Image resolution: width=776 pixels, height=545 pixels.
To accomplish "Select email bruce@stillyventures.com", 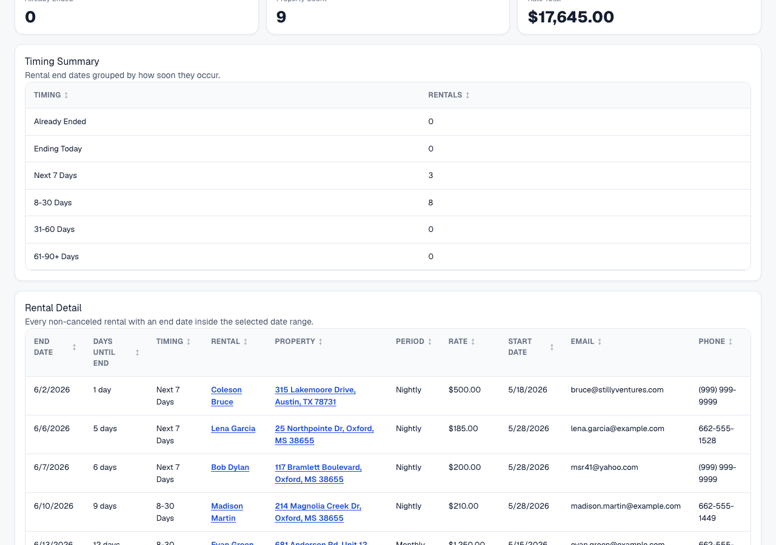I will pyautogui.click(x=617, y=390).
